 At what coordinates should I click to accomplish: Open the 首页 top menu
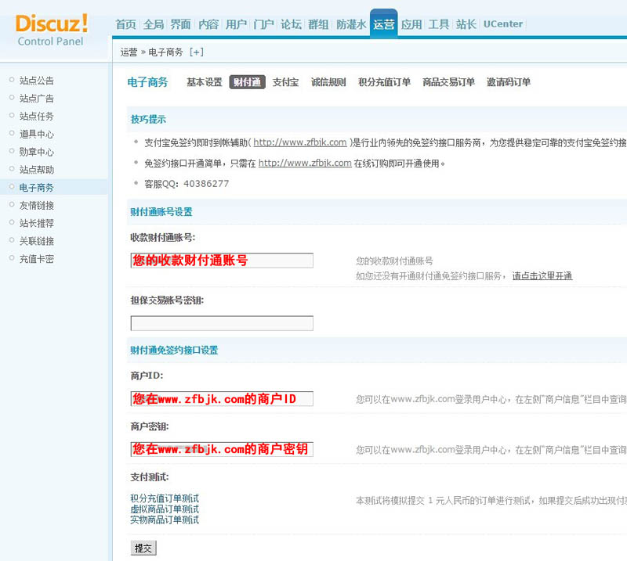(126, 24)
